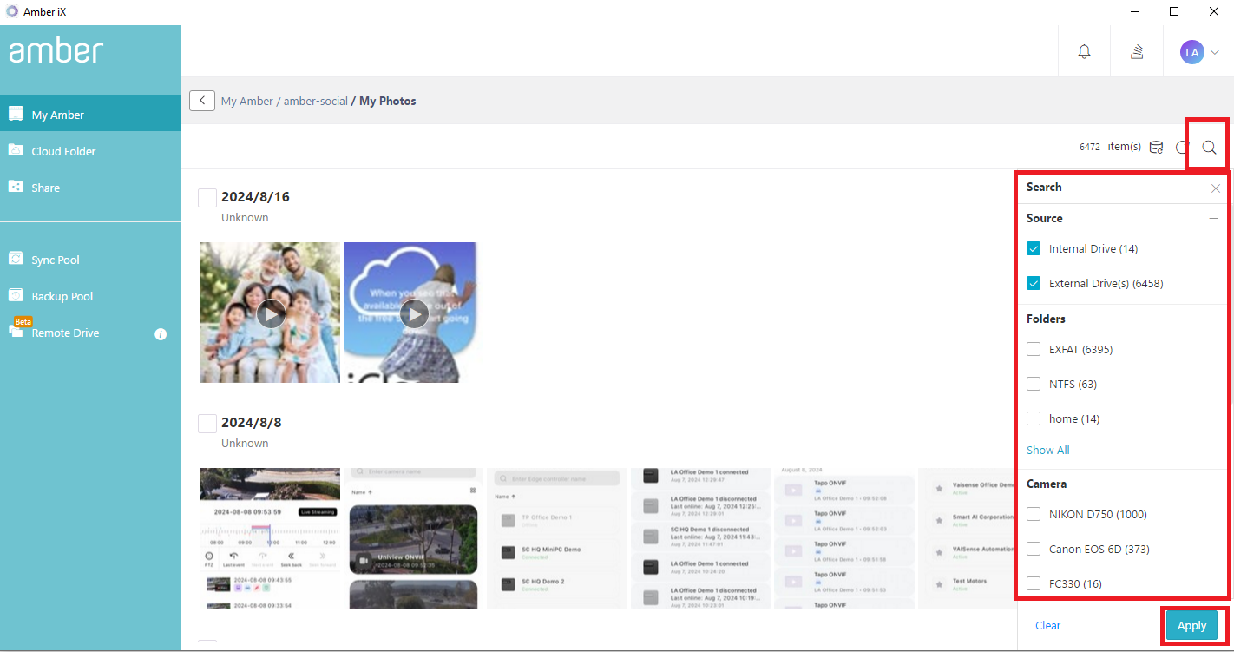
Task: Open Cloud Folder in sidebar
Action: tap(90, 151)
